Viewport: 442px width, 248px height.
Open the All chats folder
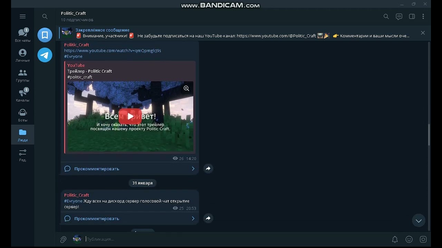22,35
